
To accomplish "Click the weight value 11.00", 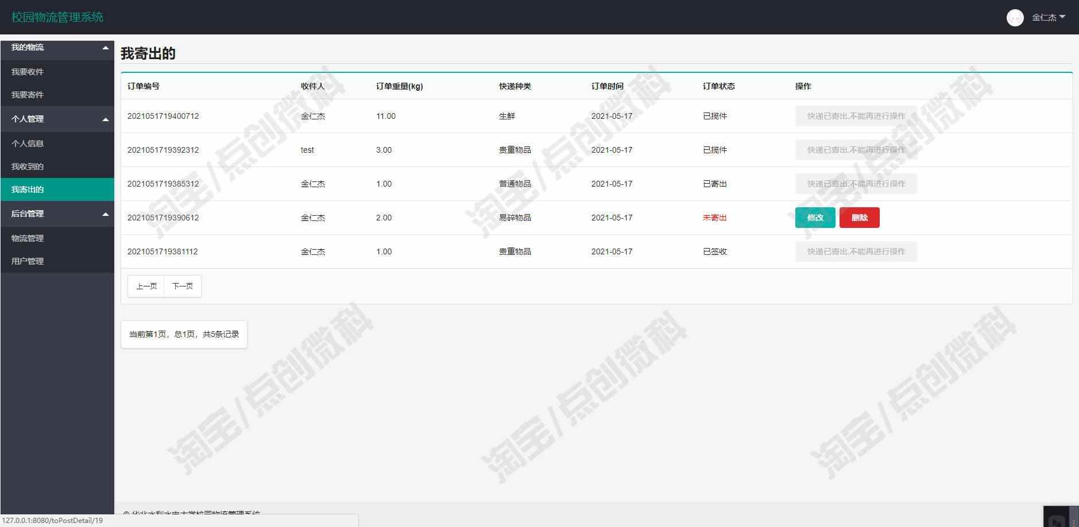I will [386, 116].
